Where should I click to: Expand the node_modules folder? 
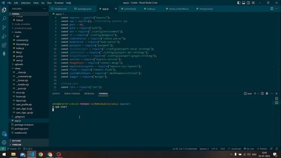(29, 24)
